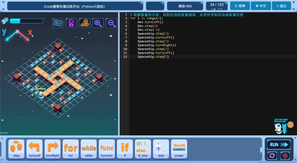Stop code execution with stop button
The image size is (297, 163).
[x=285, y=156]
